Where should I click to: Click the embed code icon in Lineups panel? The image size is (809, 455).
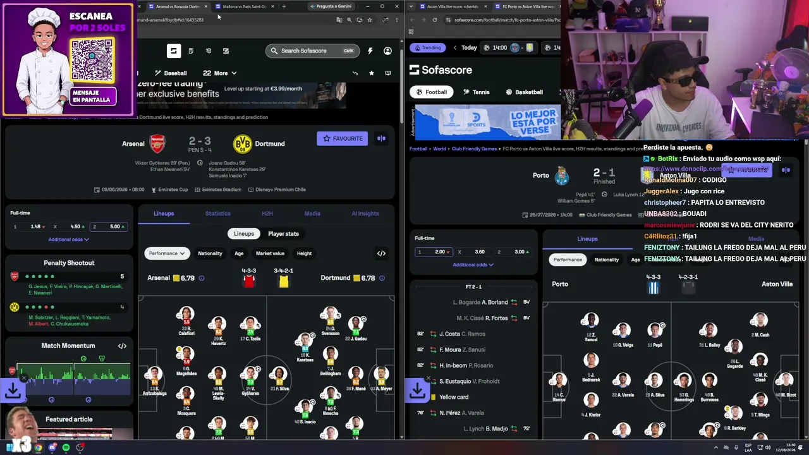pyautogui.click(x=381, y=253)
